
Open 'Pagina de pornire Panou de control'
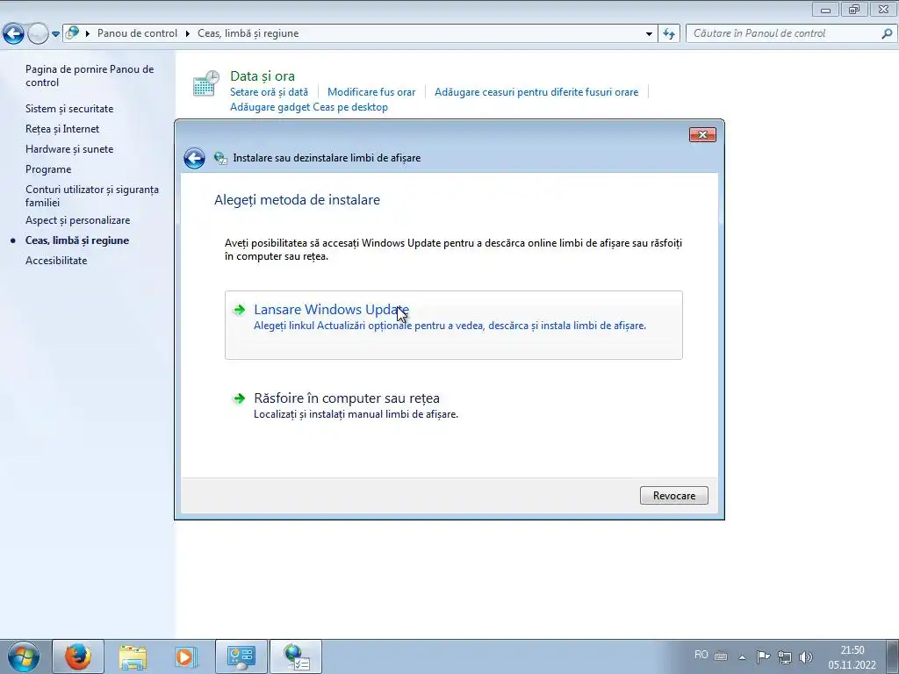[x=90, y=75]
